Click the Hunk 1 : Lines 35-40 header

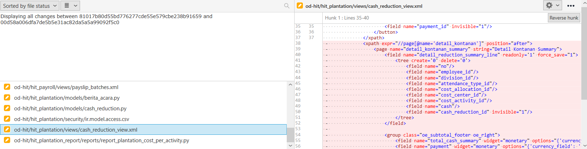(347, 18)
